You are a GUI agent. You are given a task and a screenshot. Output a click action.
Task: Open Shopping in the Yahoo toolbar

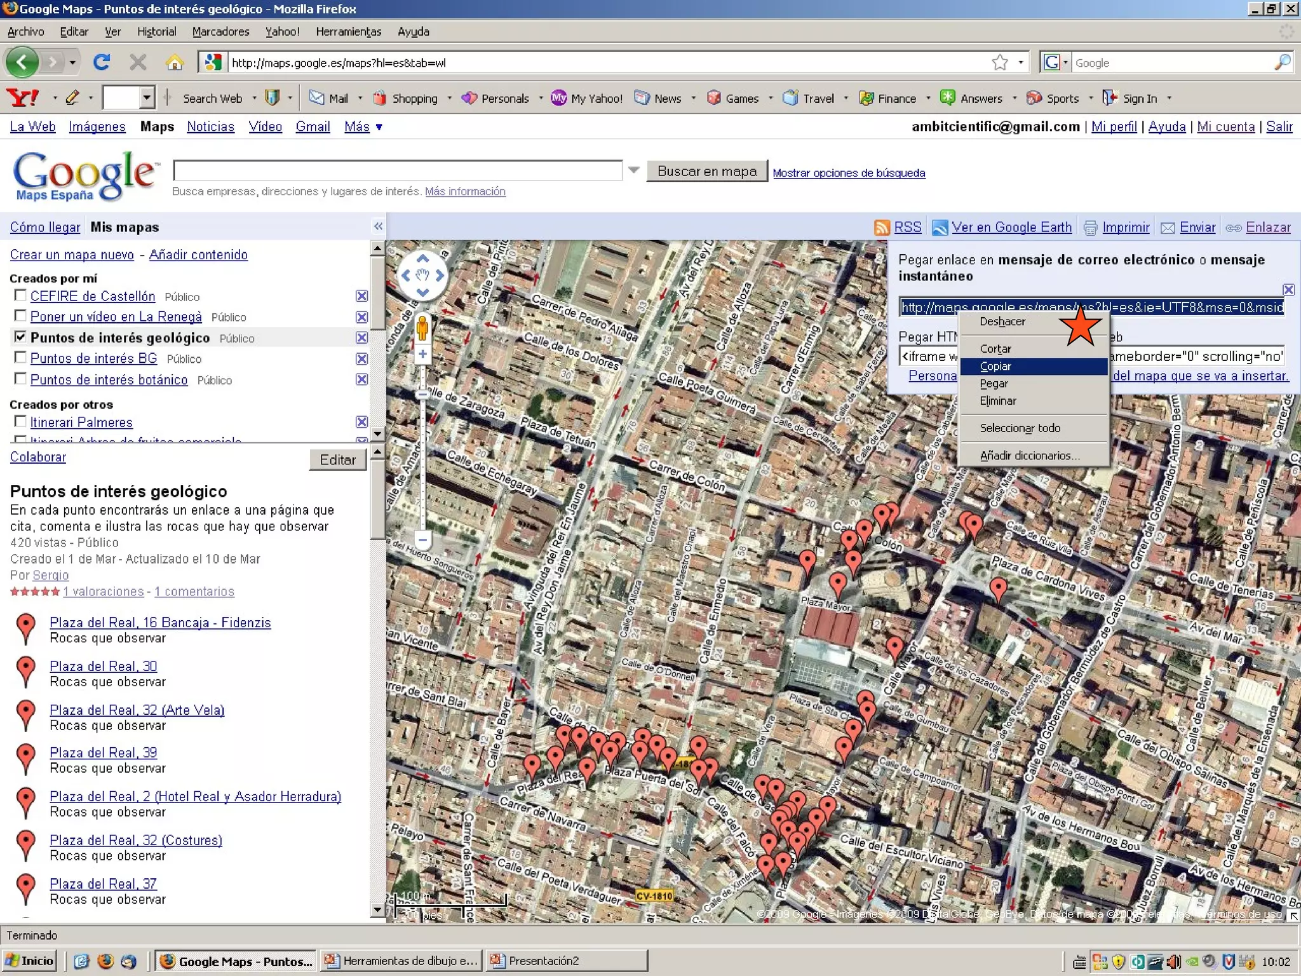pos(406,98)
